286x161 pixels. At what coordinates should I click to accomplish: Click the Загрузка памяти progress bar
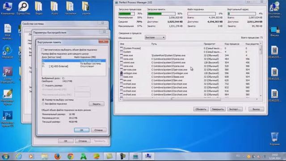click(x=161, y=14)
